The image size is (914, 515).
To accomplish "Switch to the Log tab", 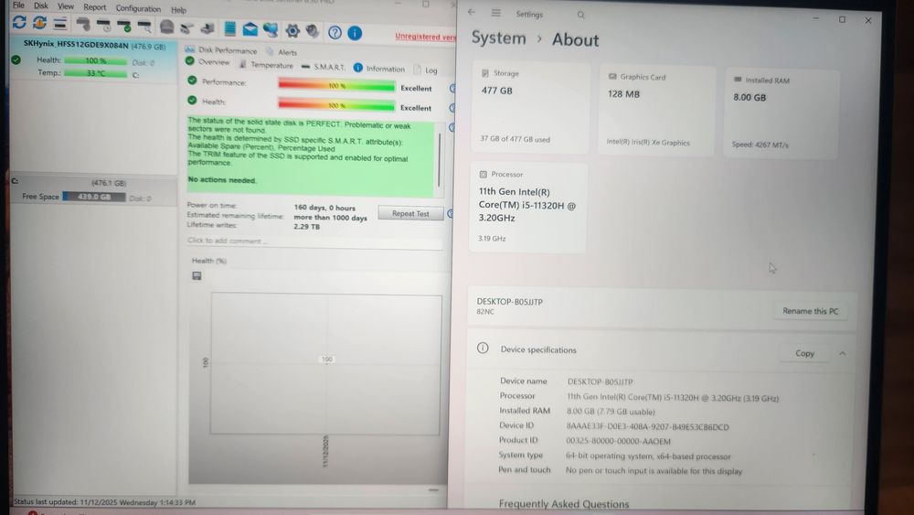I will pyautogui.click(x=426, y=70).
